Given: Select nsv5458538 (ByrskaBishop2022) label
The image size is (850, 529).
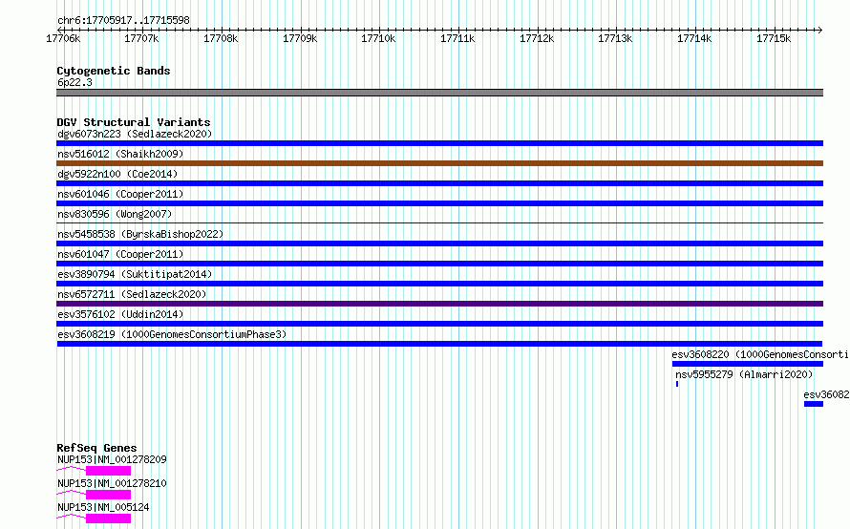Looking at the screenshot, I should (x=140, y=234).
